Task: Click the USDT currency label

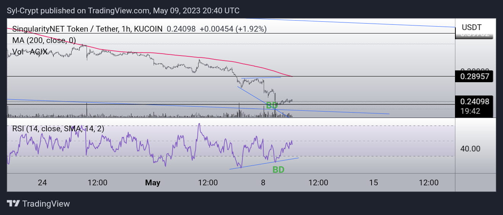Action: coord(471,27)
